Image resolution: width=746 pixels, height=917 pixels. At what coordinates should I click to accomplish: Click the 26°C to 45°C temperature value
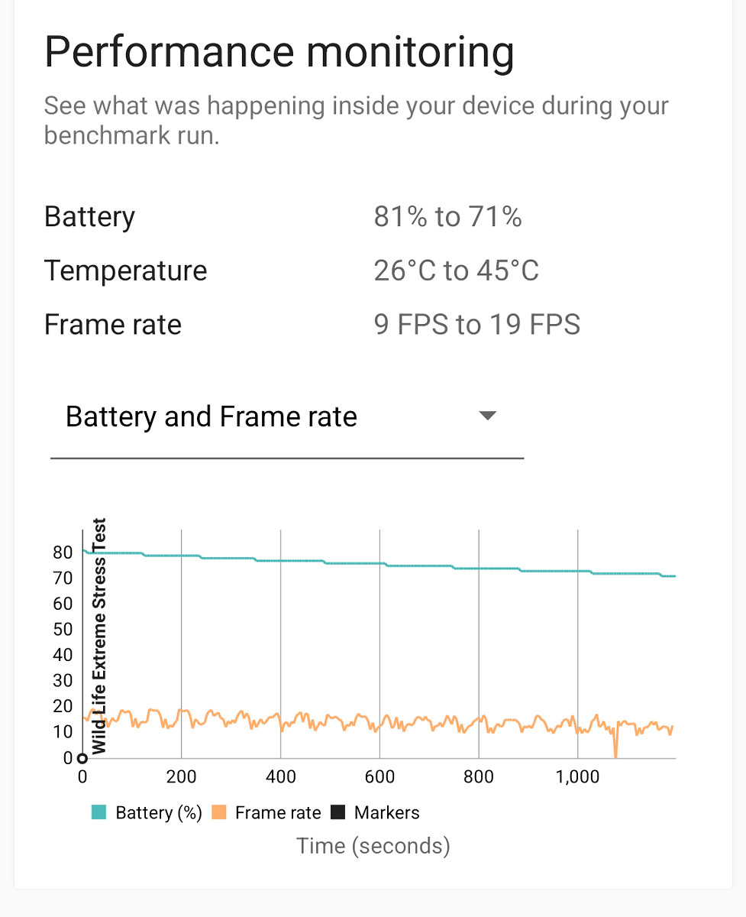[456, 271]
